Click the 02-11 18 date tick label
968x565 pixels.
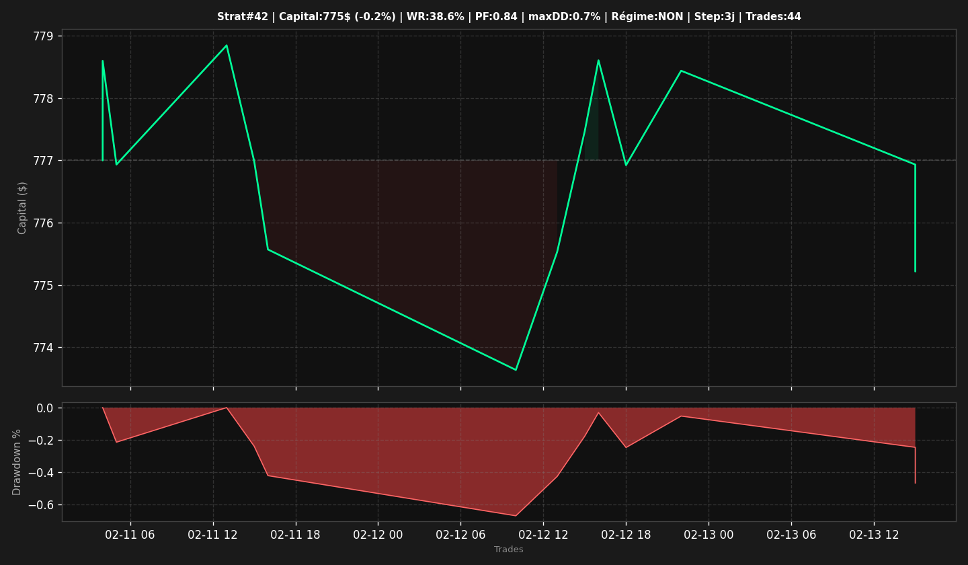[x=296, y=535]
